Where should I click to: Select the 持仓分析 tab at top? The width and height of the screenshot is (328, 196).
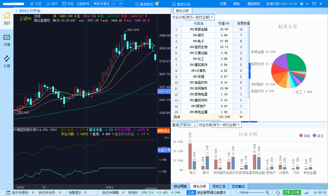183,11
